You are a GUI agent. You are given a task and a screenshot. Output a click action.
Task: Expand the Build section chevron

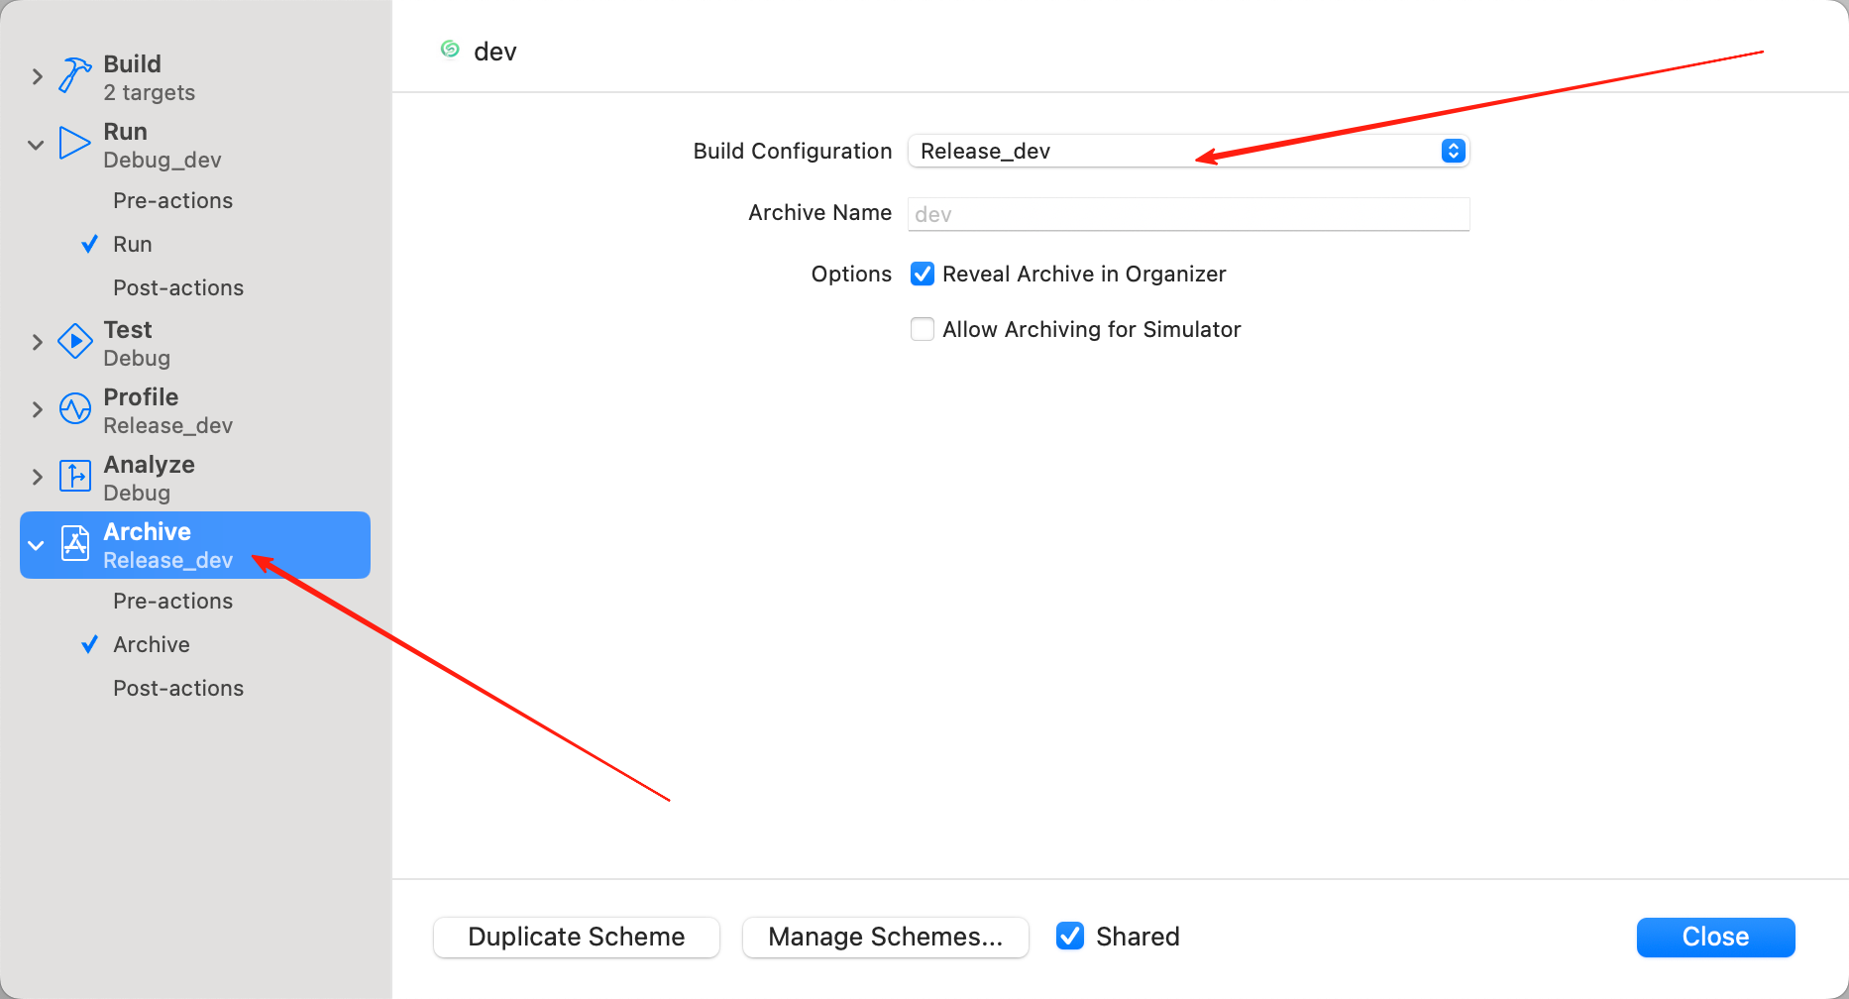pos(37,76)
